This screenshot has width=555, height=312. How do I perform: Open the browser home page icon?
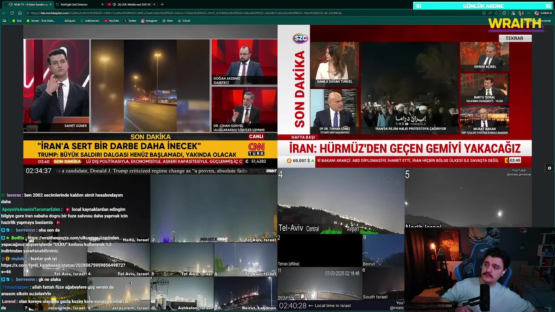coord(20,13)
